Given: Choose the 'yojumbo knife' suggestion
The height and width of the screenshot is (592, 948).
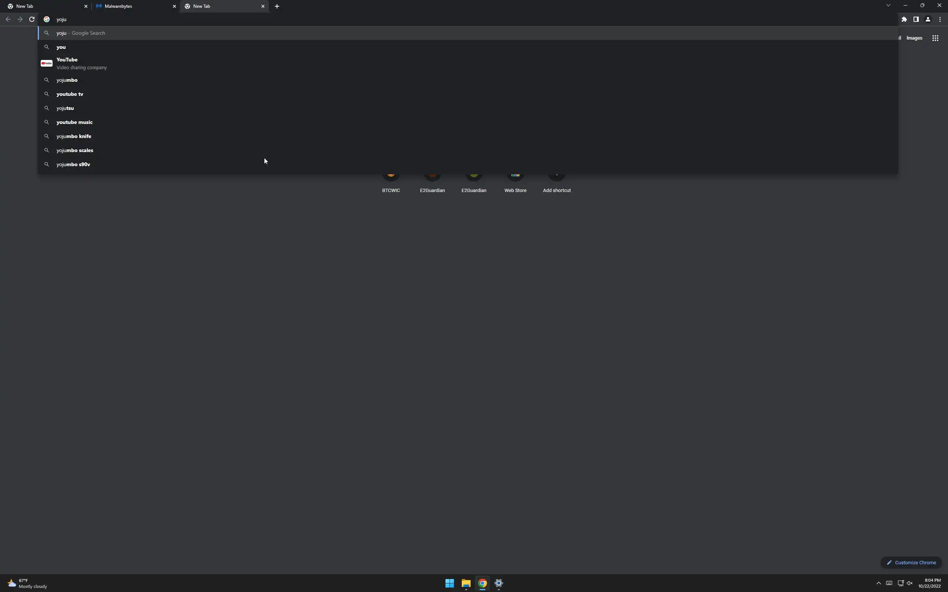Looking at the screenshot, I should pyautogui.click(x=74, y=136).
